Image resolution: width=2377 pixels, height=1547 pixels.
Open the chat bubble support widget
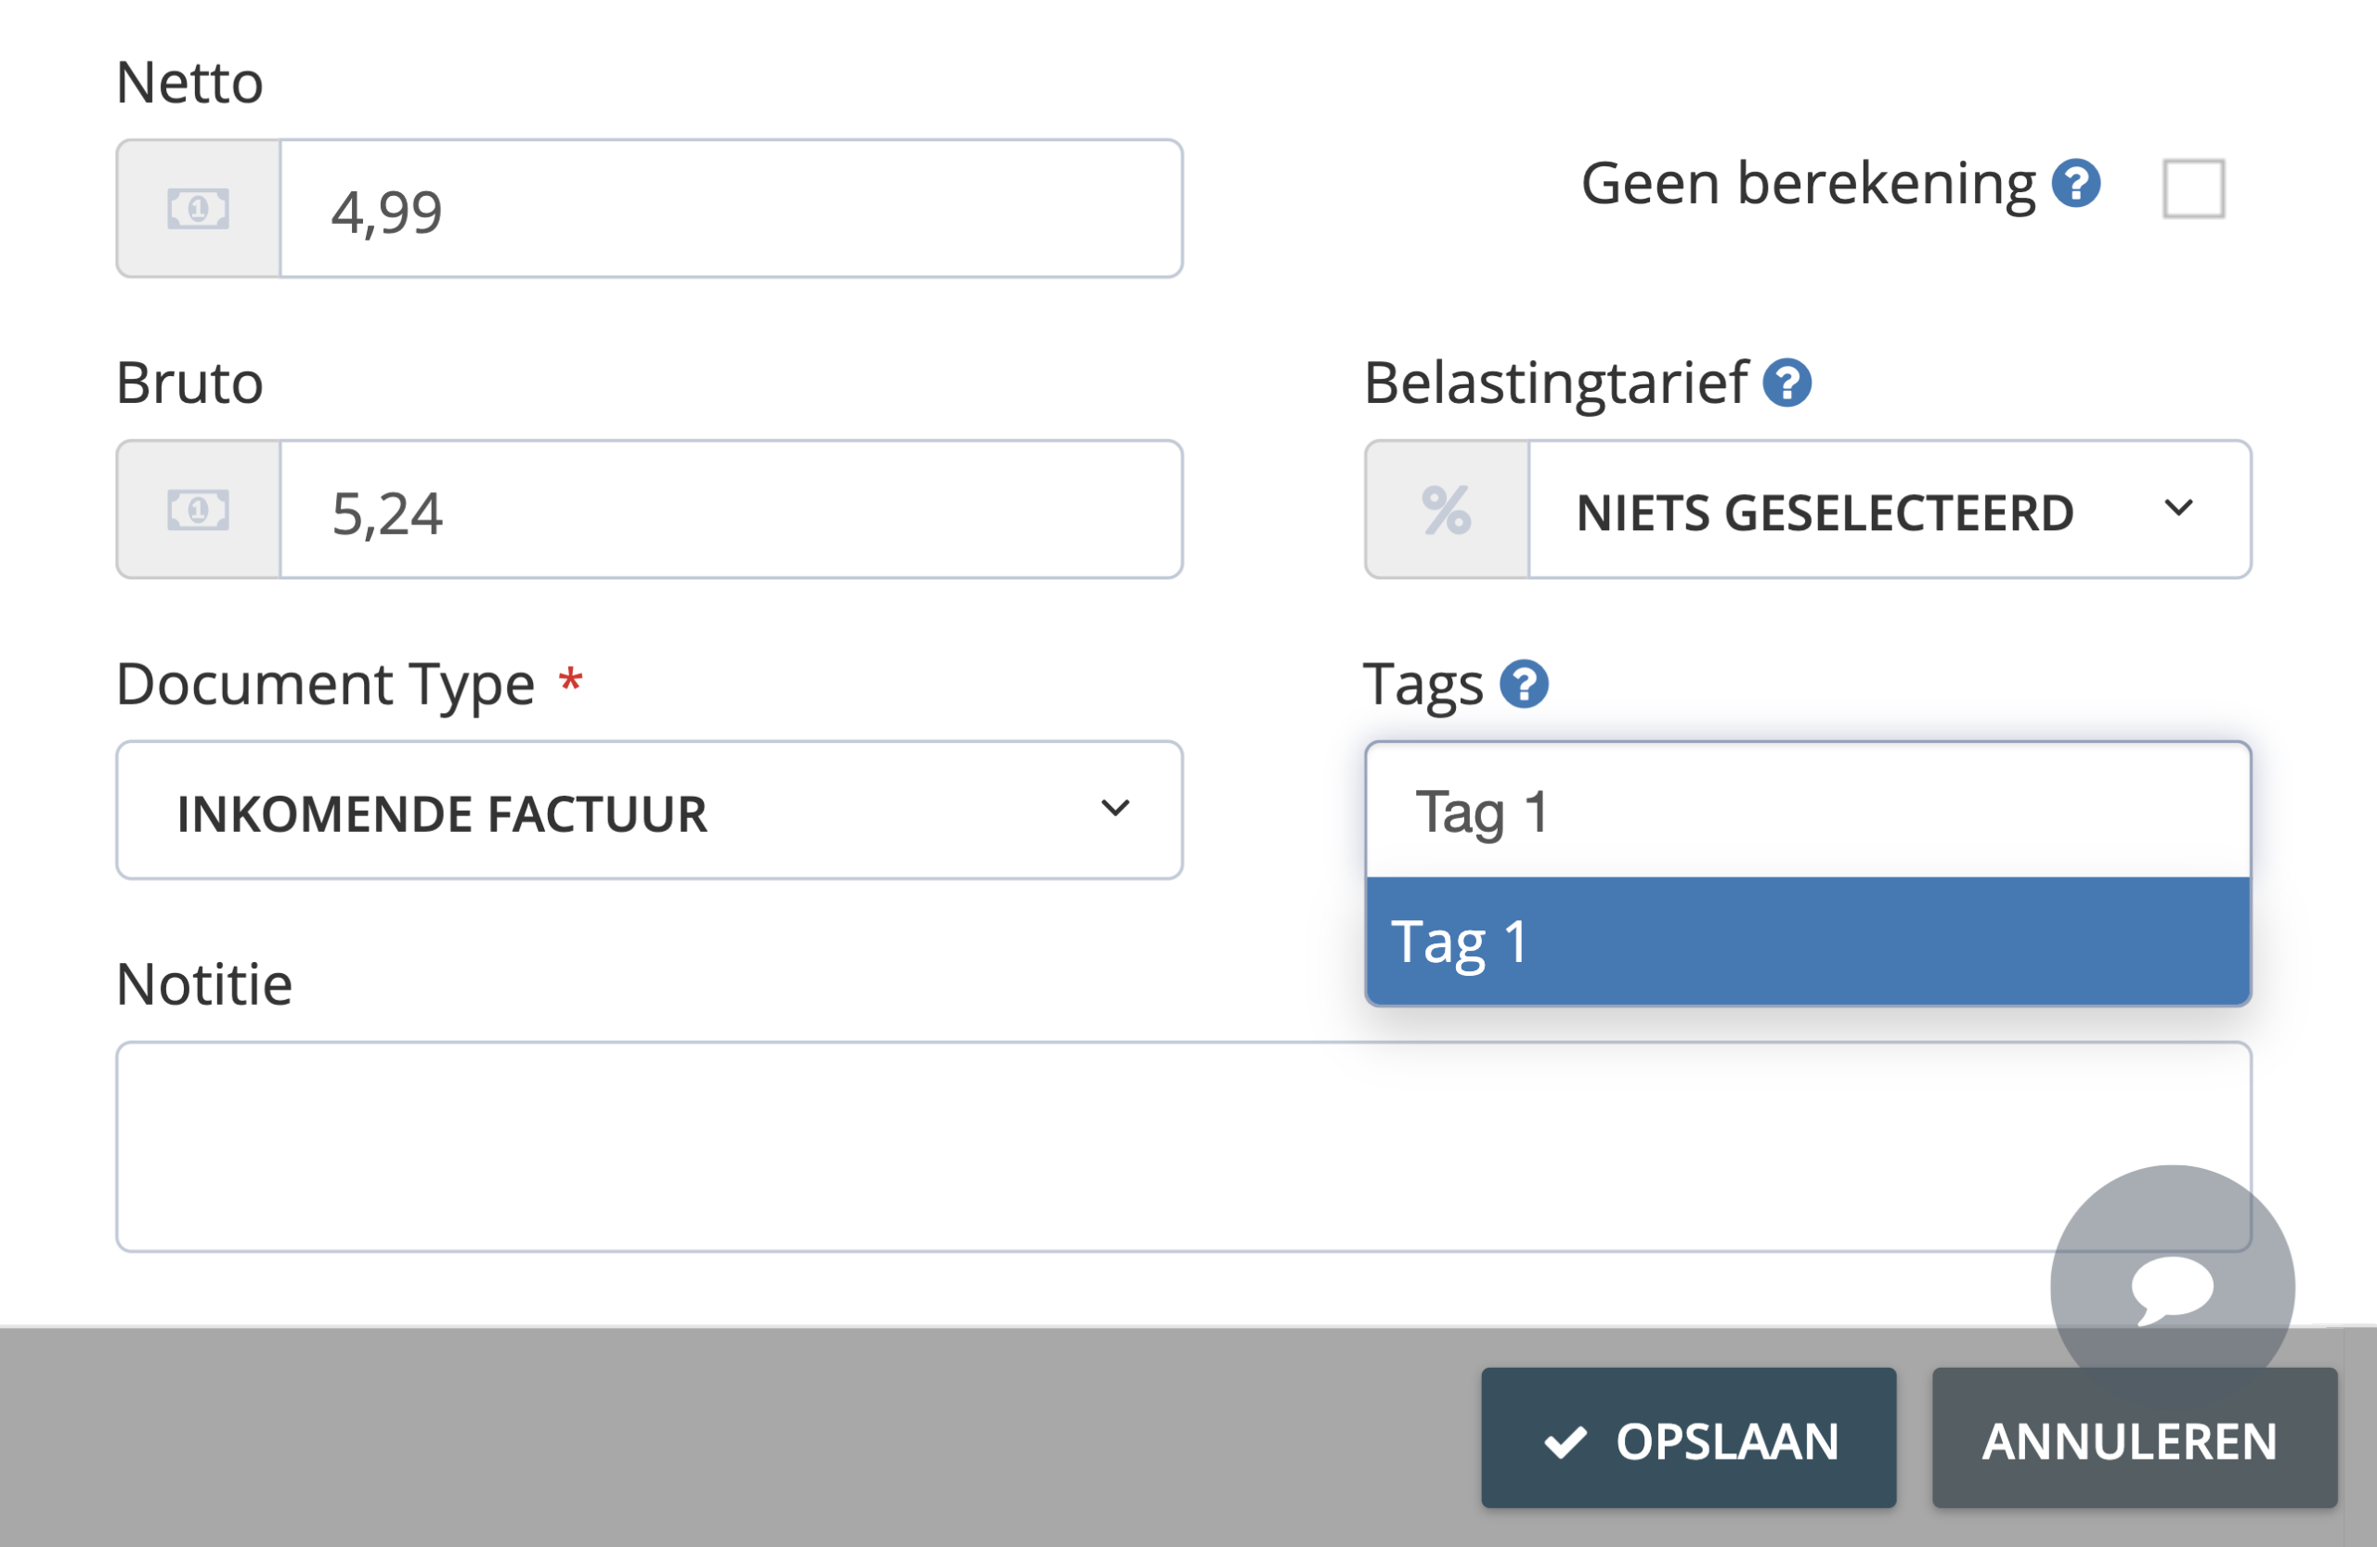2172,1286
